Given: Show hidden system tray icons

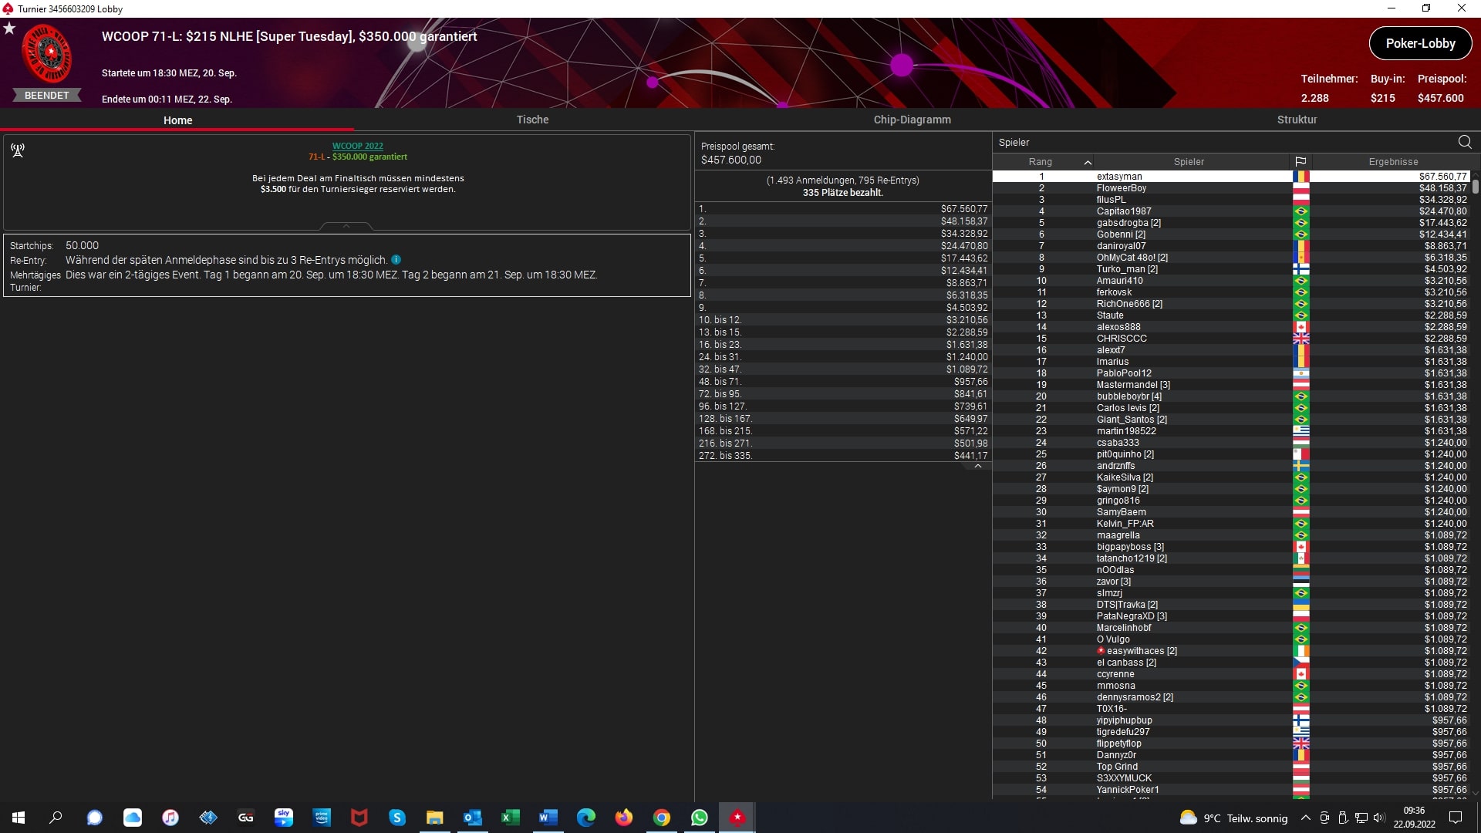Looking at the screenshot, I should [x=1306, y=818].
